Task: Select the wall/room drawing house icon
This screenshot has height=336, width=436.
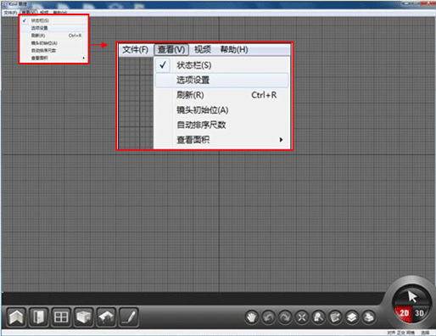Action: (16, 317)
